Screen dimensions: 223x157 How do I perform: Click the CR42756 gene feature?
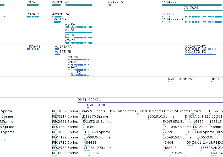(110, 5)
